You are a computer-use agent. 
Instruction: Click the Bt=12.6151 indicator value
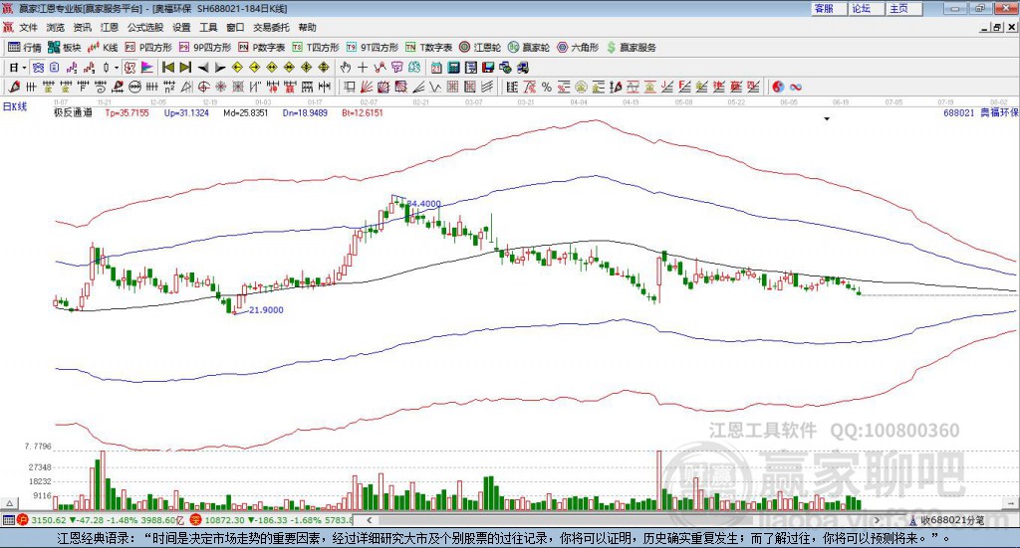point(363,113)
